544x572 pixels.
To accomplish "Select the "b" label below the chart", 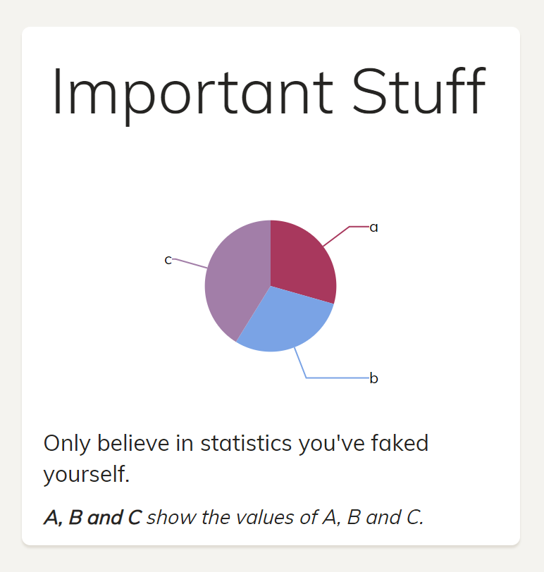I will (x=374, y=379).
